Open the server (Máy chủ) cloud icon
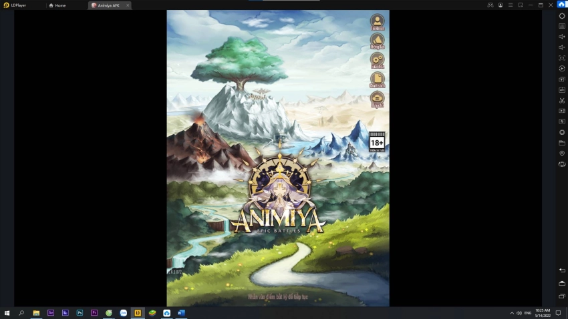This screenshot has width=568, height=319. pyautogui.click(x=377, y=99)
